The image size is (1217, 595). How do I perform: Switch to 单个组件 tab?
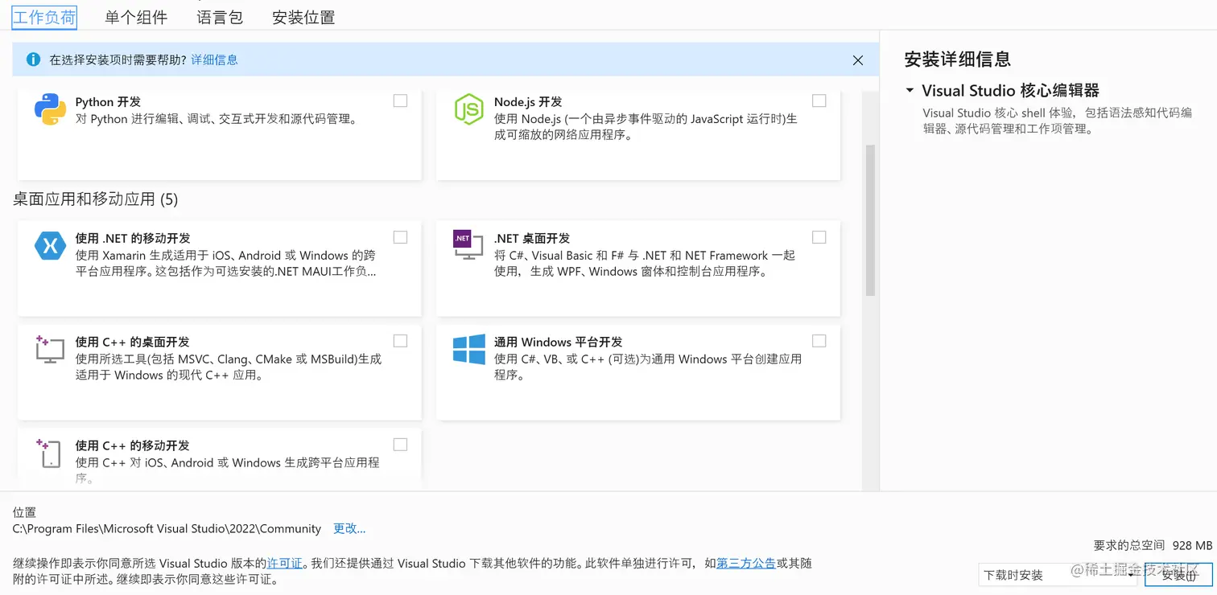pyautogui.click(x=136, y=17)
